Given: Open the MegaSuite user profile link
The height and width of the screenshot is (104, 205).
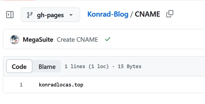Looking at the screenshot, I should pos(38,40).
